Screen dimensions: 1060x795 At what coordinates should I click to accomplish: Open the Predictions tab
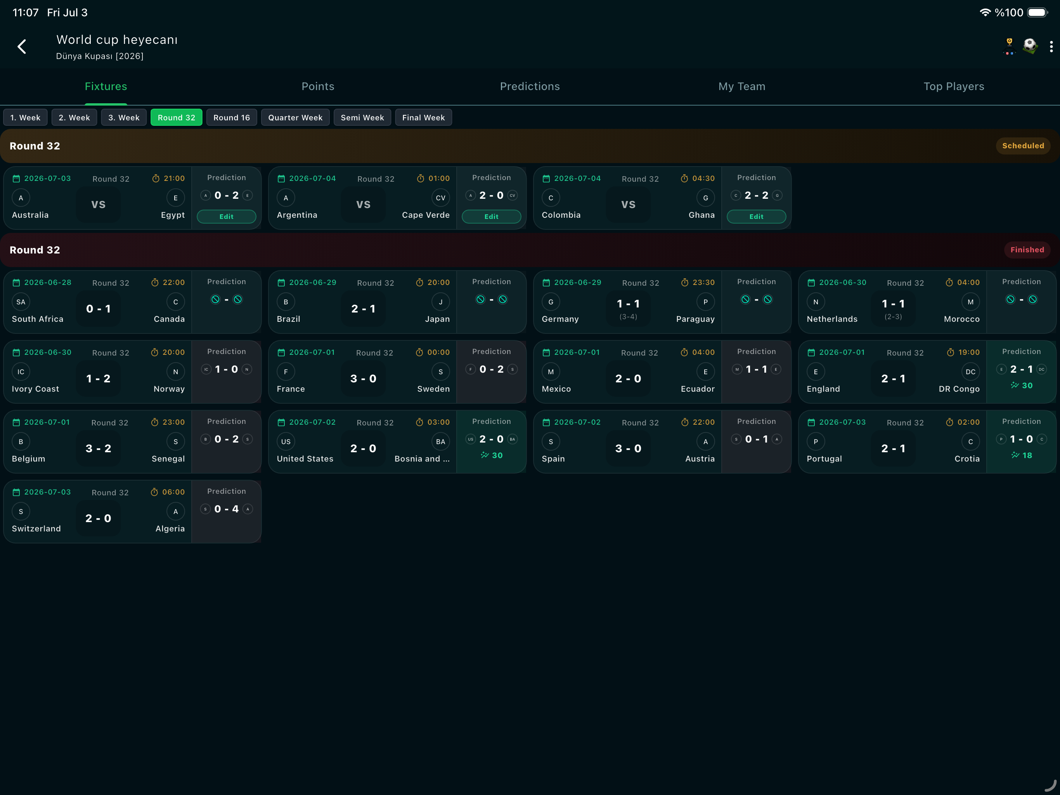pyautogui.click(x=530, y=86)
